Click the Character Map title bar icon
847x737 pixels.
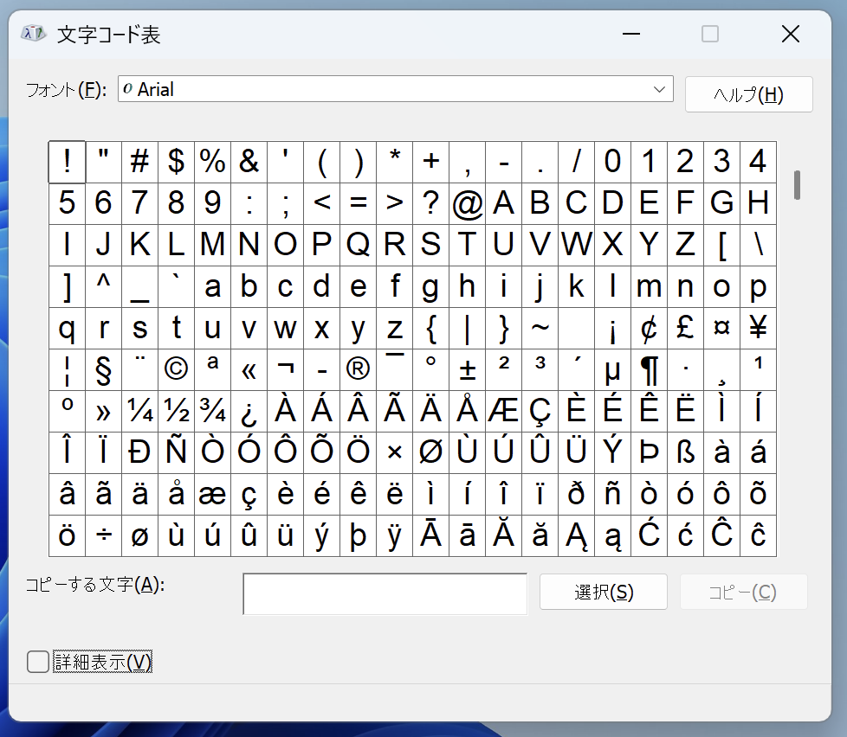click(x=33, y=34)
